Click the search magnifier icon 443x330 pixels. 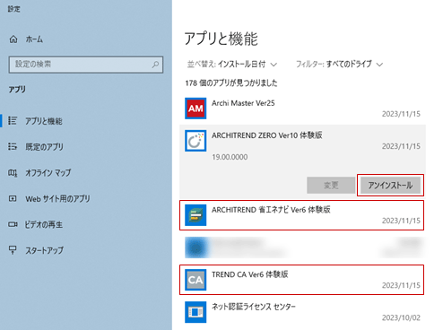click(155, 65)
